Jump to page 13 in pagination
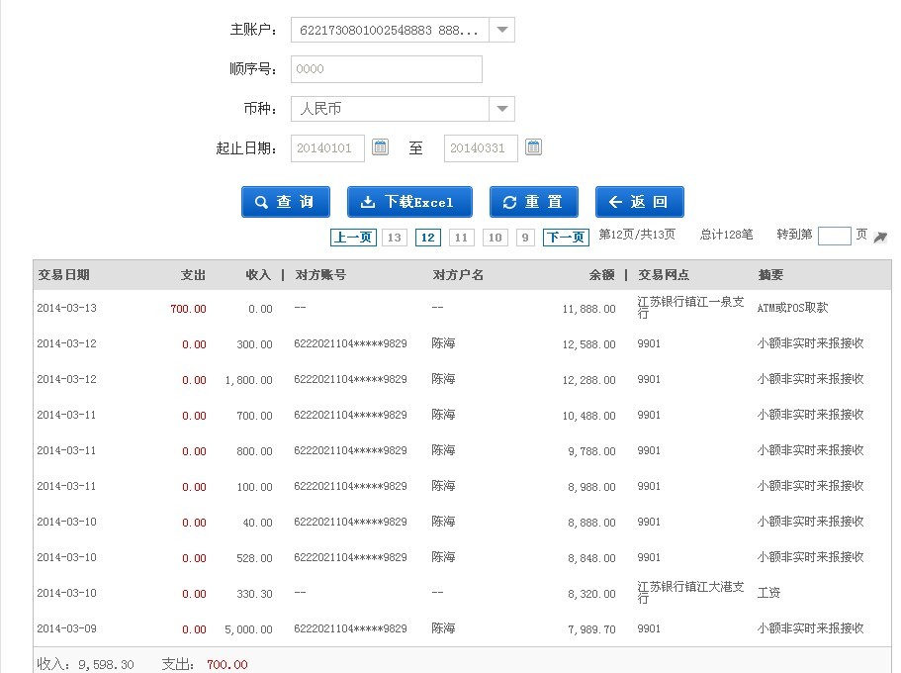This screenshot has height=673, width=901. 394,238
